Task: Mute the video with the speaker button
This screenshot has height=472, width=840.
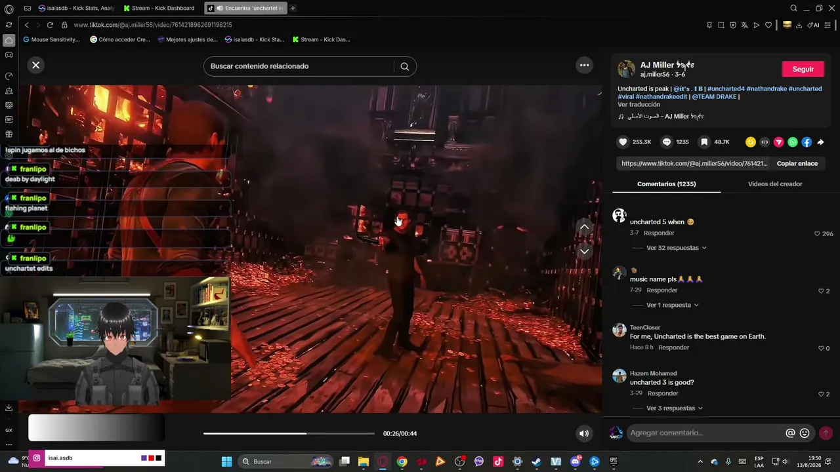Action: pyautogui.click(x=584, y=433)
